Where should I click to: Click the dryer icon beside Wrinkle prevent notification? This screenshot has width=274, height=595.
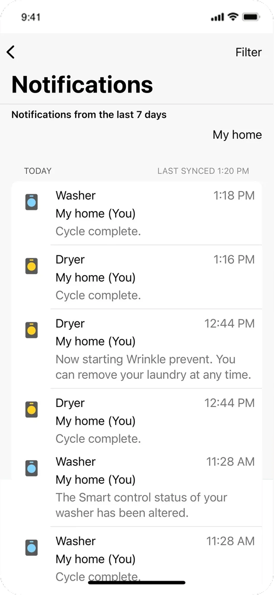31,330
